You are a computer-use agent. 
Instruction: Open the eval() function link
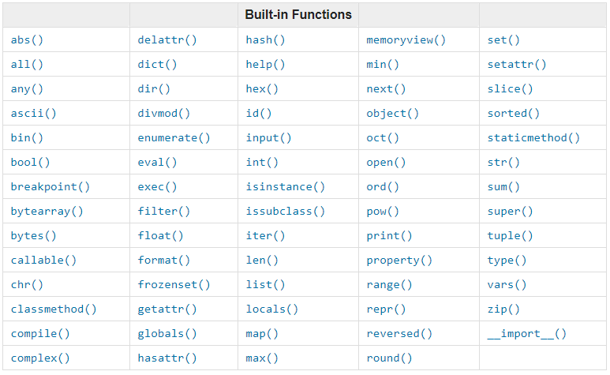tap(157, 163)
